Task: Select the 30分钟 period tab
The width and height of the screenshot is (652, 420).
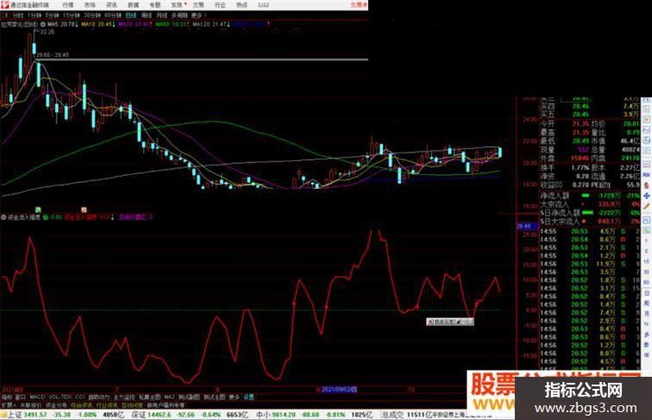Action: (92, 15)
